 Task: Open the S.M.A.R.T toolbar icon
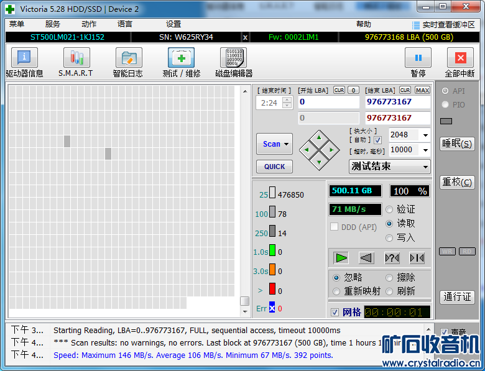tap(76, 58)
